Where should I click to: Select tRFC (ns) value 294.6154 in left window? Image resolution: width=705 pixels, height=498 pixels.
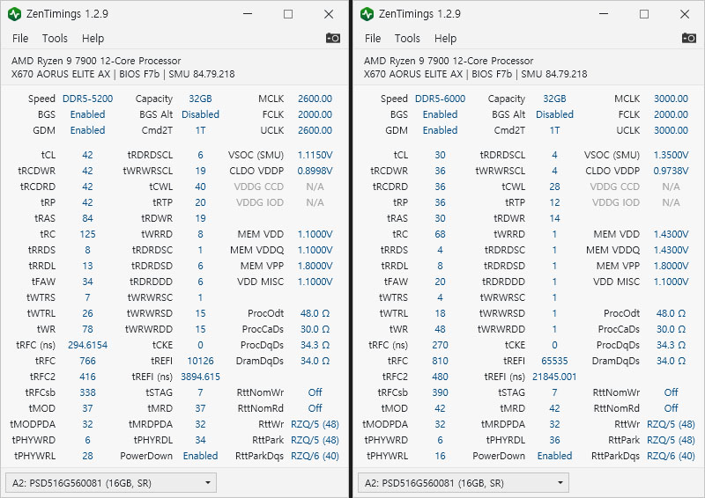(x=87, y=345)
